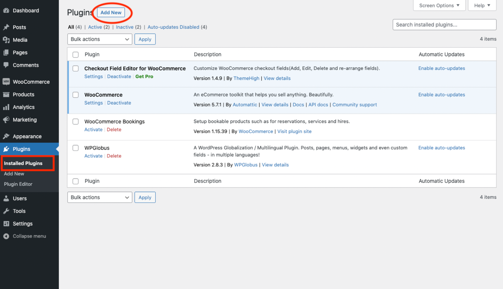Tick the select-all checkbox in table header
The height and width of the screenshot is (289, 503).
(75, 54)
